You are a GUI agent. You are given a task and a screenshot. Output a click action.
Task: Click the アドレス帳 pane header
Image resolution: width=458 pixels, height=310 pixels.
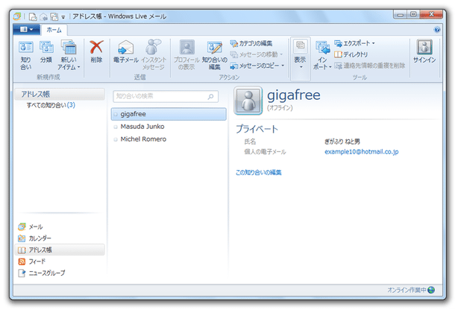pyautogui.click(x=60, y=94)
